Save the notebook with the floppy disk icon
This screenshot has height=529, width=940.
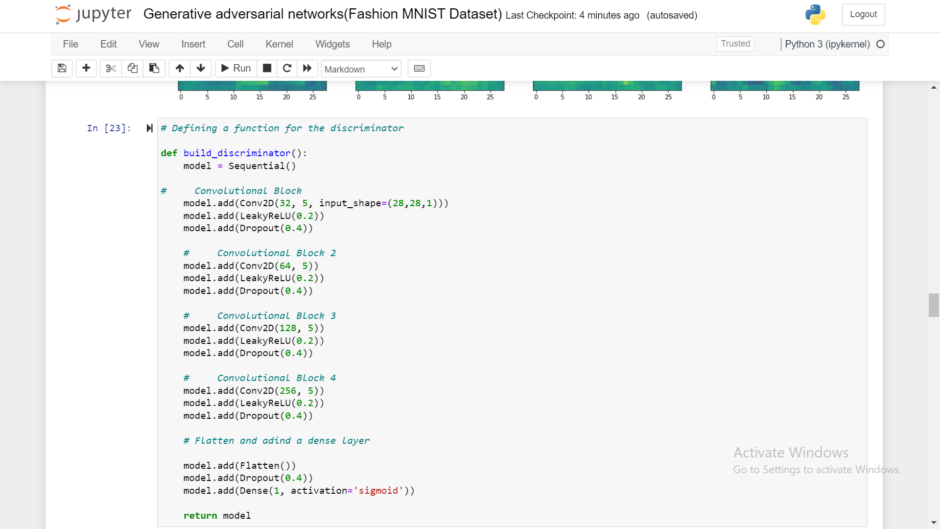62,69
